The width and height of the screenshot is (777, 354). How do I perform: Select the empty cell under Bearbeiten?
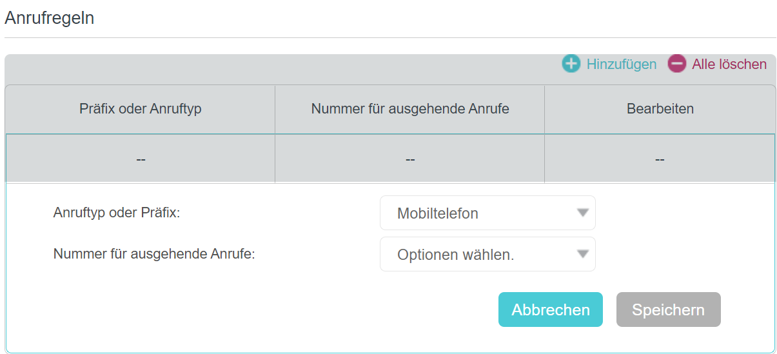tap(660, 159)
